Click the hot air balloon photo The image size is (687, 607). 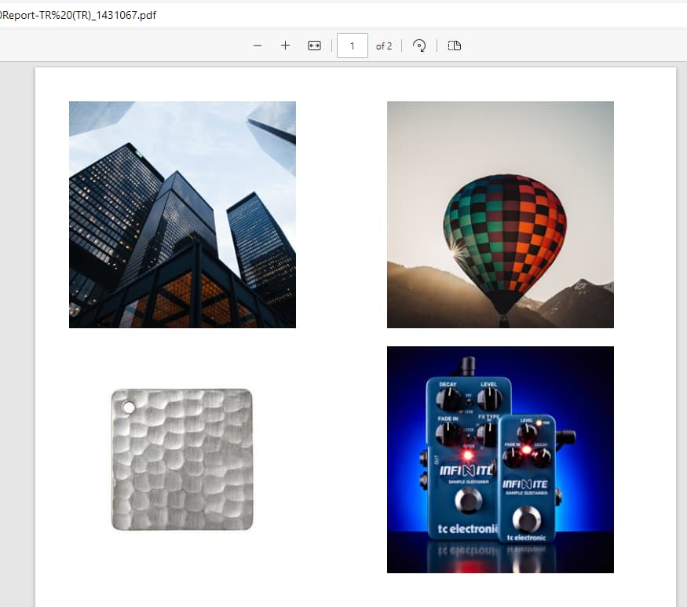(500, 214)
